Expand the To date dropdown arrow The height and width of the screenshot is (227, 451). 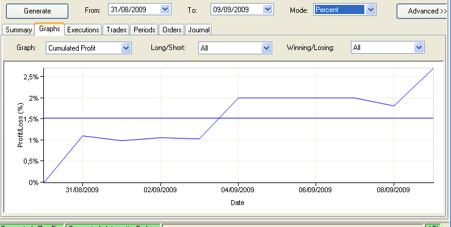[267, 10]
